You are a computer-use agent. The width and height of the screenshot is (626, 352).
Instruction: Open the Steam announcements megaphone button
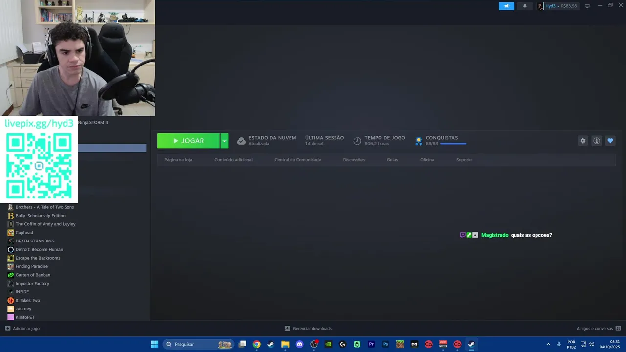click(507, 6)
